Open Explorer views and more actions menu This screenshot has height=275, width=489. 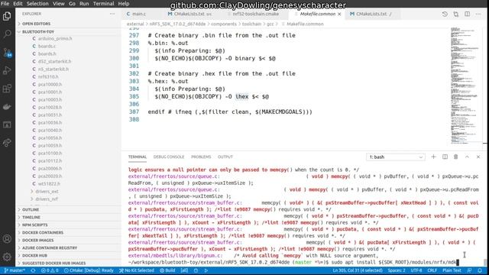click(112, 14)
